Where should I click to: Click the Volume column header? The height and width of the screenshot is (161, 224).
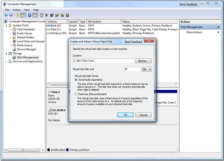coord(57,22)
